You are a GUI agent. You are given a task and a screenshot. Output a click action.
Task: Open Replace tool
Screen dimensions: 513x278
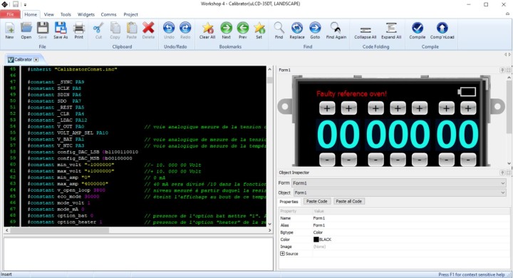[x=297, y=31]
